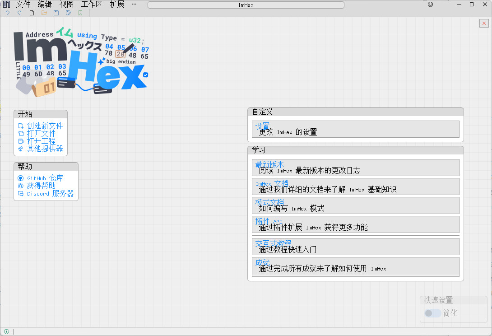The width and height of the screenshot is (492, 336).
Task: Click the 创建新文件 link
Action: [45, 126]
